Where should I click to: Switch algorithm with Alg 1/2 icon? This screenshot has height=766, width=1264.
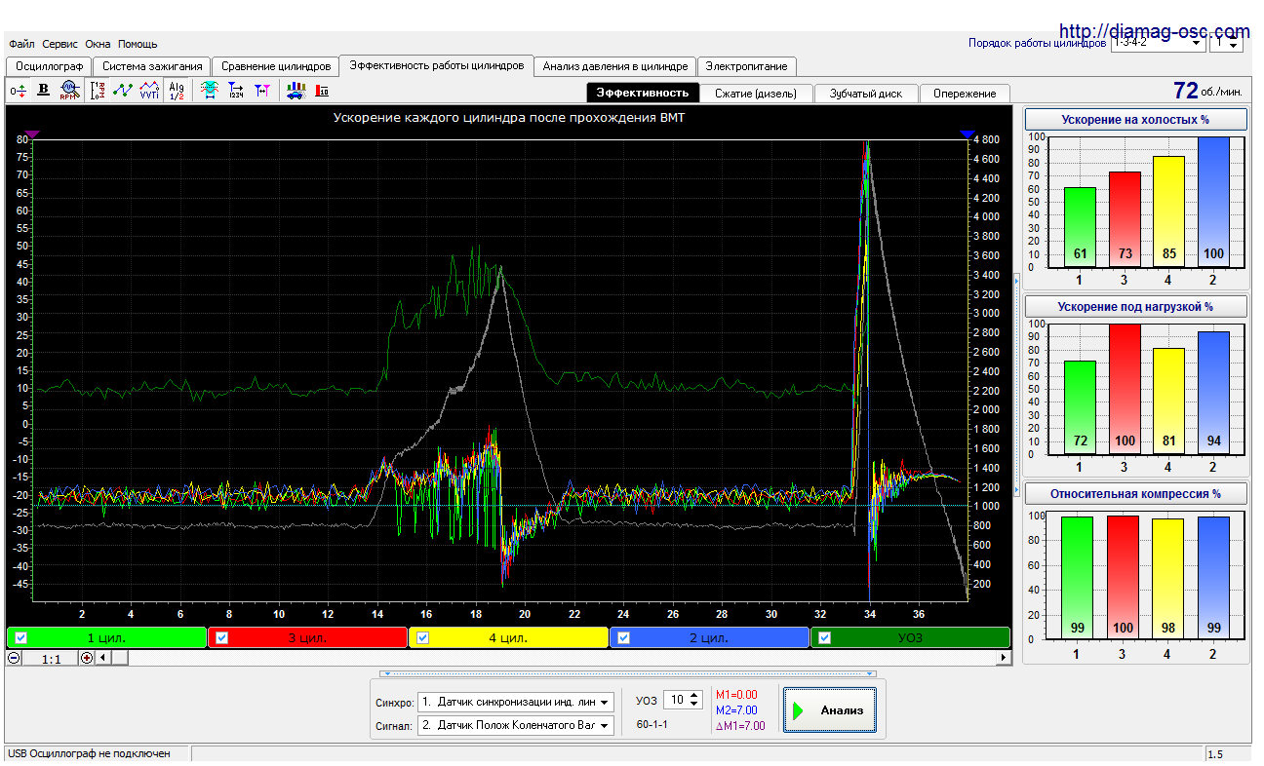177,91
